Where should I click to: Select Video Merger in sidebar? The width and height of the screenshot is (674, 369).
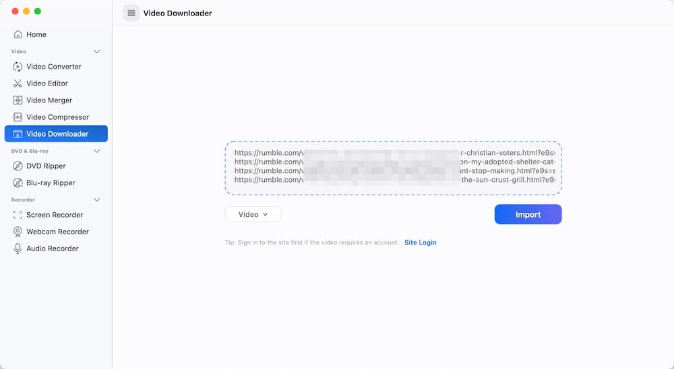pyautogui.click(x=56, y=100)
